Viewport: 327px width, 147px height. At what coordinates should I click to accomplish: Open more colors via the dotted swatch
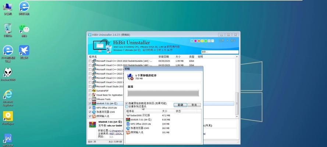[213, 41]
